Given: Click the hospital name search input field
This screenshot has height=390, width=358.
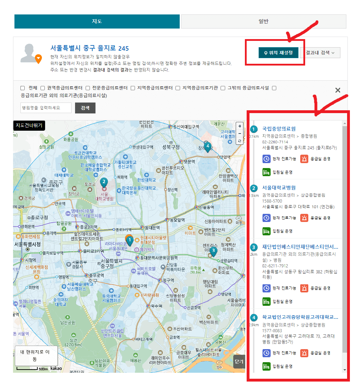Looking at the screenshot, I should click(x=46, y=108).
